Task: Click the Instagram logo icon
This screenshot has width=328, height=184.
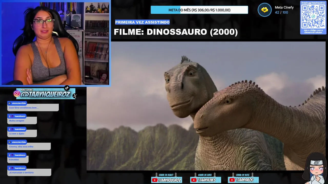Action: click(17, 94)
